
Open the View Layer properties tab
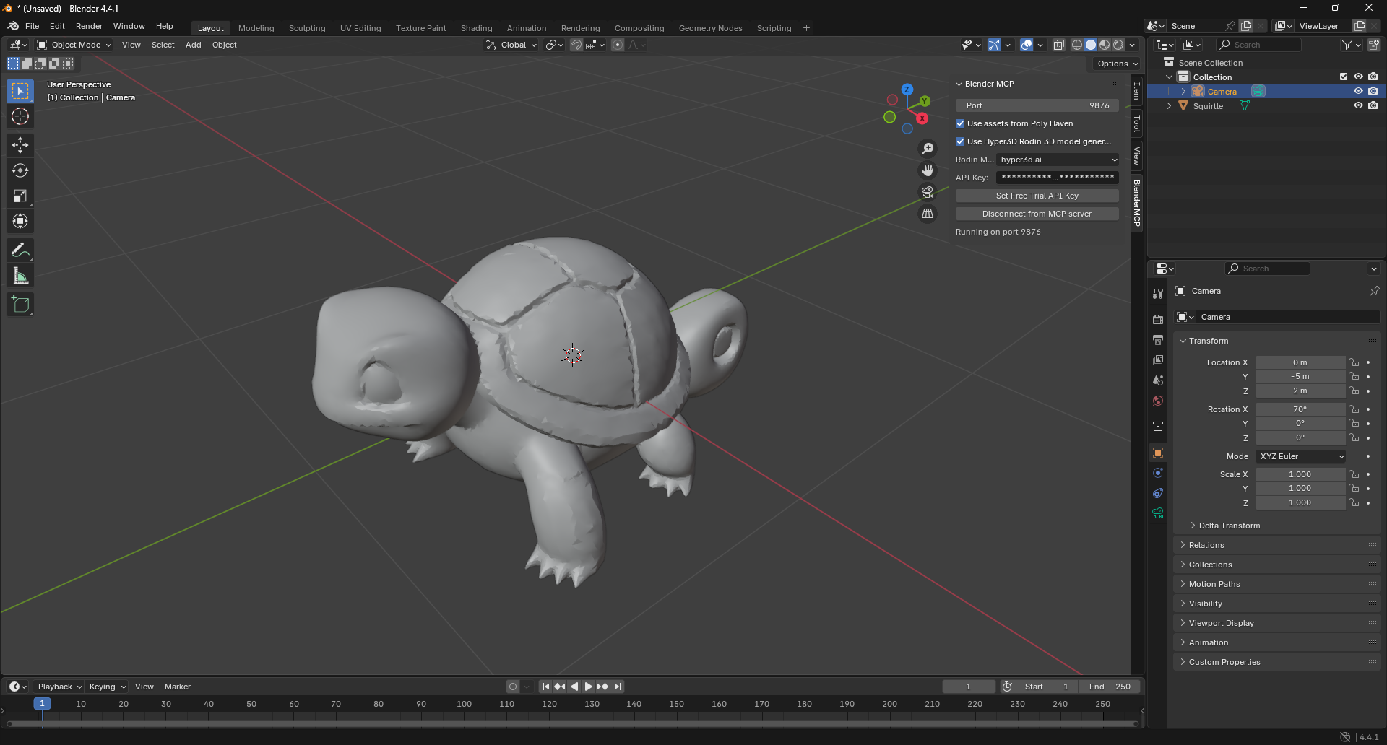coord(1158,360)
